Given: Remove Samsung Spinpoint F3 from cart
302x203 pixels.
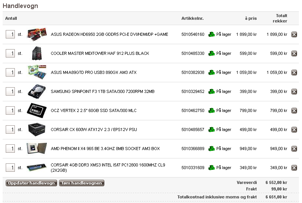Looking at the screenshot, I should coord(294,91).
